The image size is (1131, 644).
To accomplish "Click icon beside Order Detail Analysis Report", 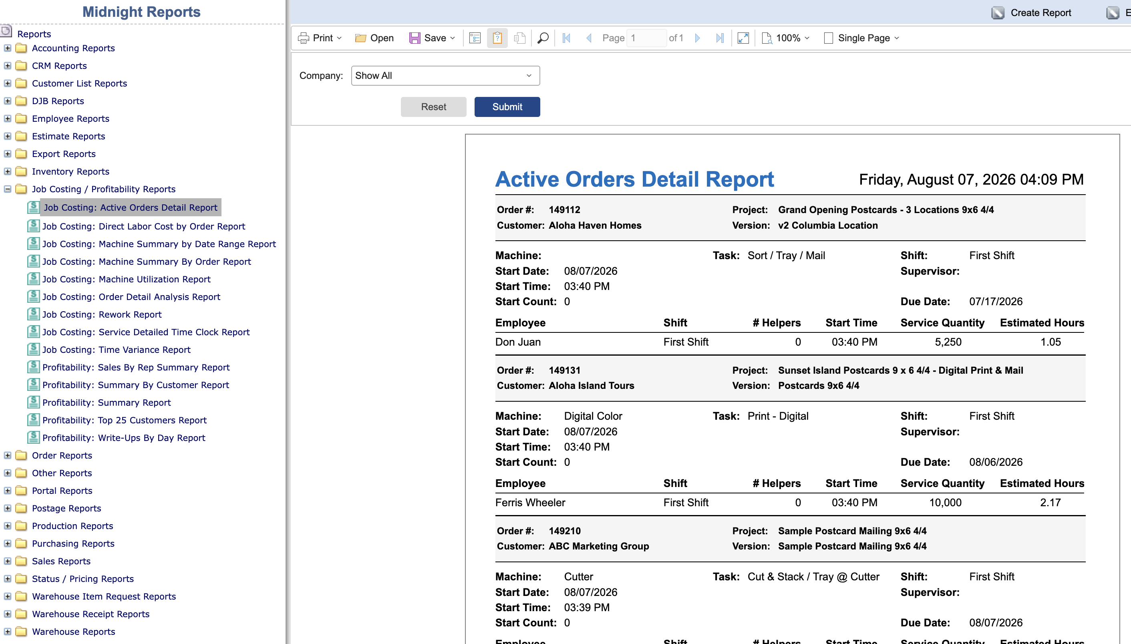I will pos(33,296).
